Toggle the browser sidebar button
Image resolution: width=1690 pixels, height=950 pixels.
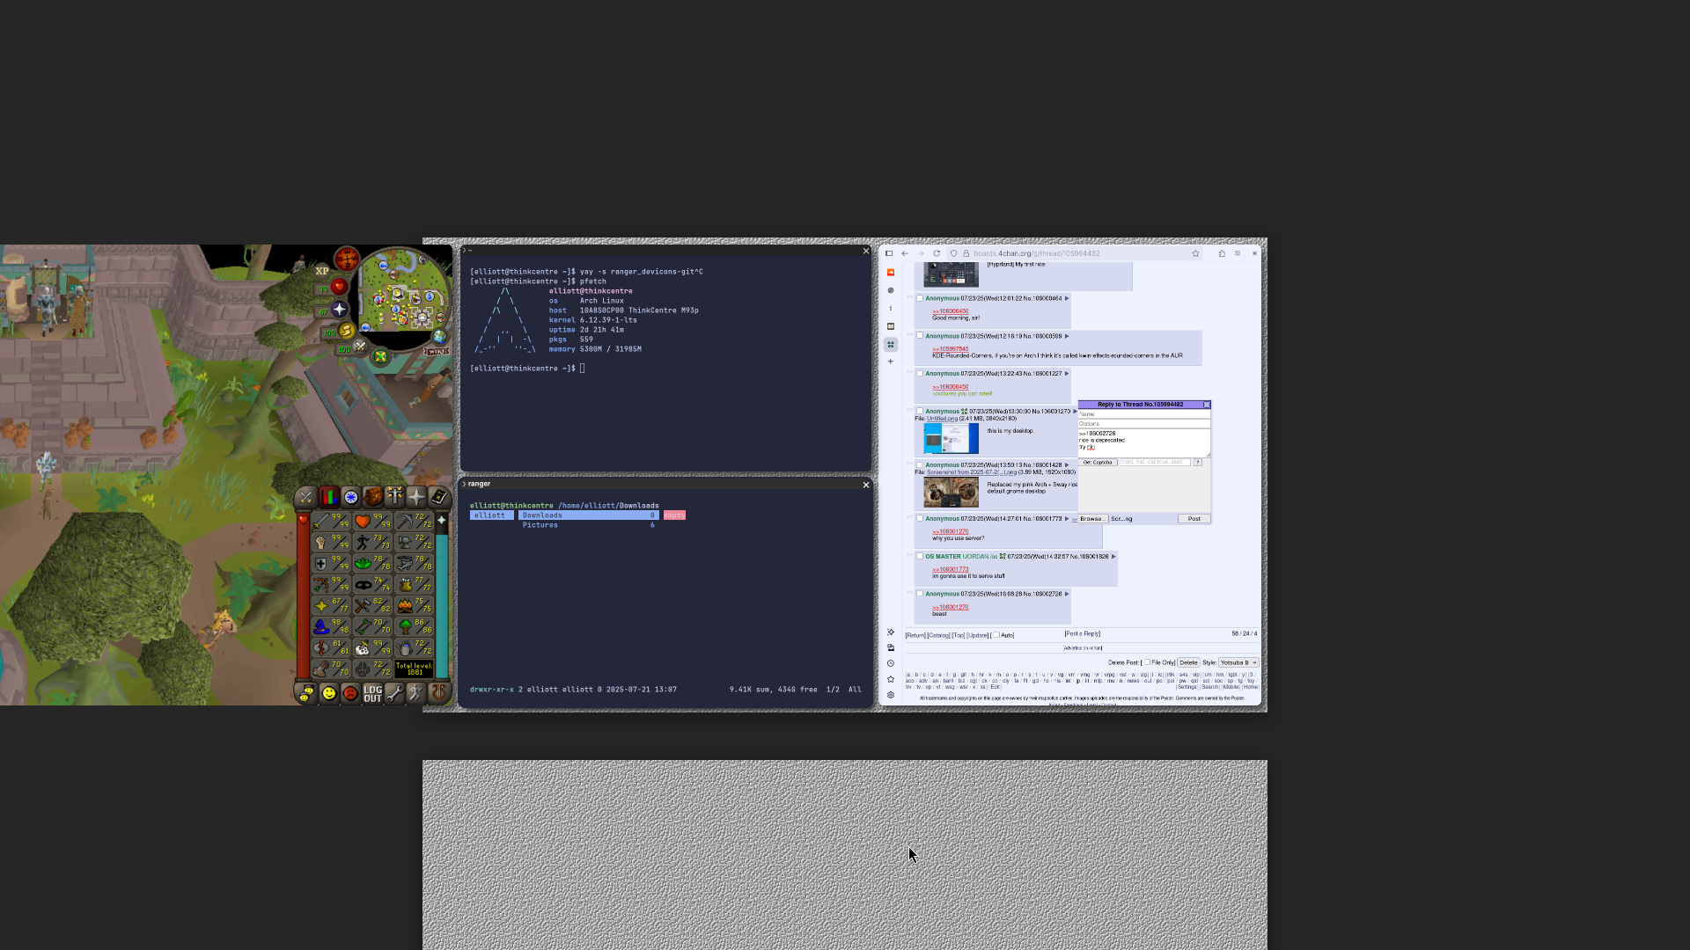pos(889,253)
